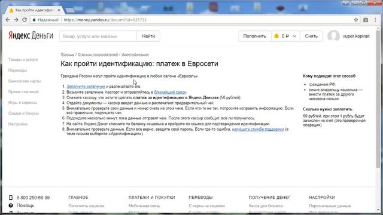Click the secure padlock icon
This screenshot has width=383, height=215.
(34, 20)
